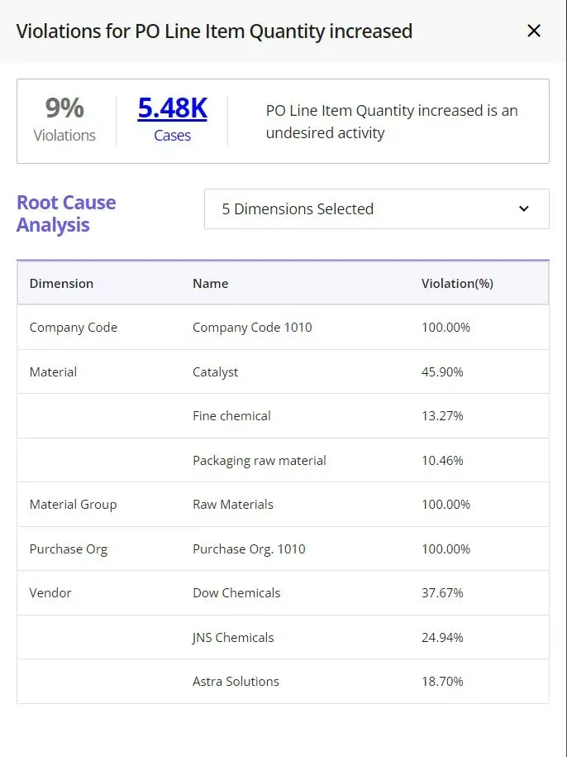The image size is (567, 757).
Task: Click the Cases label under 5.48K
Action: pyautogui.click(x=172, y=136)
